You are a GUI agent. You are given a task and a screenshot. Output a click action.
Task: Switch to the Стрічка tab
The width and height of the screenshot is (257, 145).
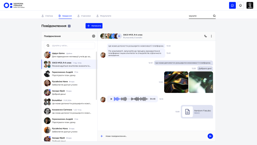pos(47,16)
